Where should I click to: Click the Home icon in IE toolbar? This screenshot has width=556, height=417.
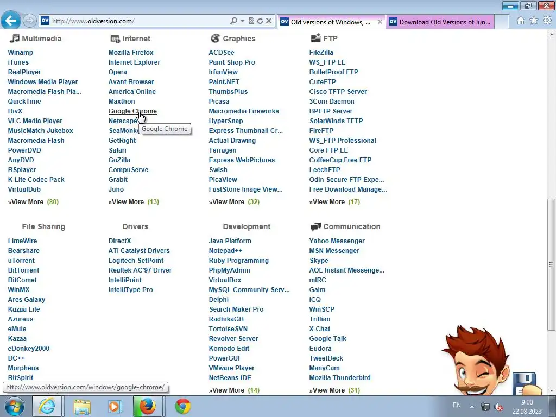tap(521, 21)
